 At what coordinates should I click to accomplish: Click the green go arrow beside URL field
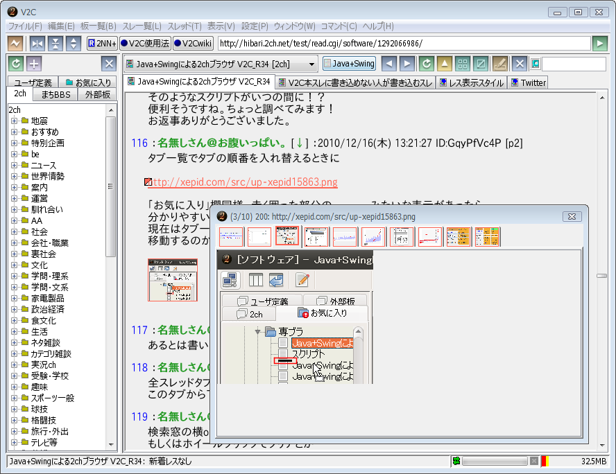(x=600, y=43)
